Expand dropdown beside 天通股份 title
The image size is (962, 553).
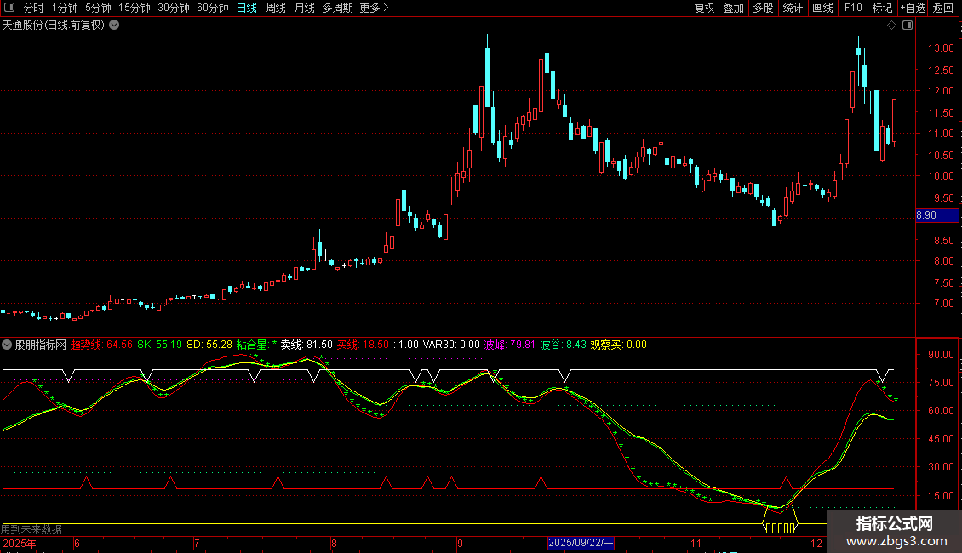tap(114, 26)
